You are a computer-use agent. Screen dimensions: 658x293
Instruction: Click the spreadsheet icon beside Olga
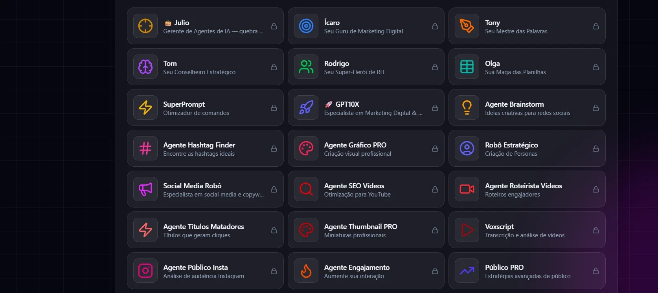467,67
